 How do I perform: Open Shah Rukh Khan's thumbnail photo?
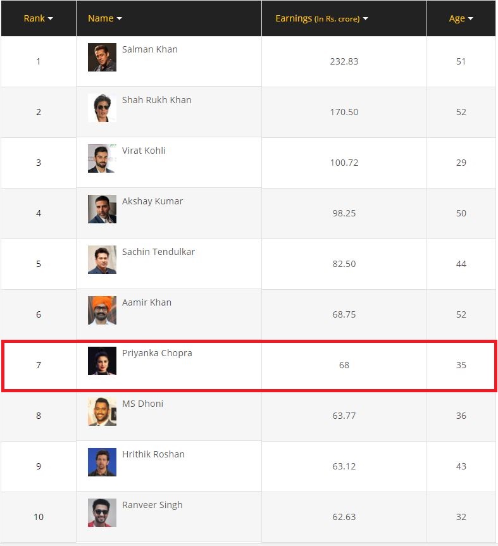point(102,108)
